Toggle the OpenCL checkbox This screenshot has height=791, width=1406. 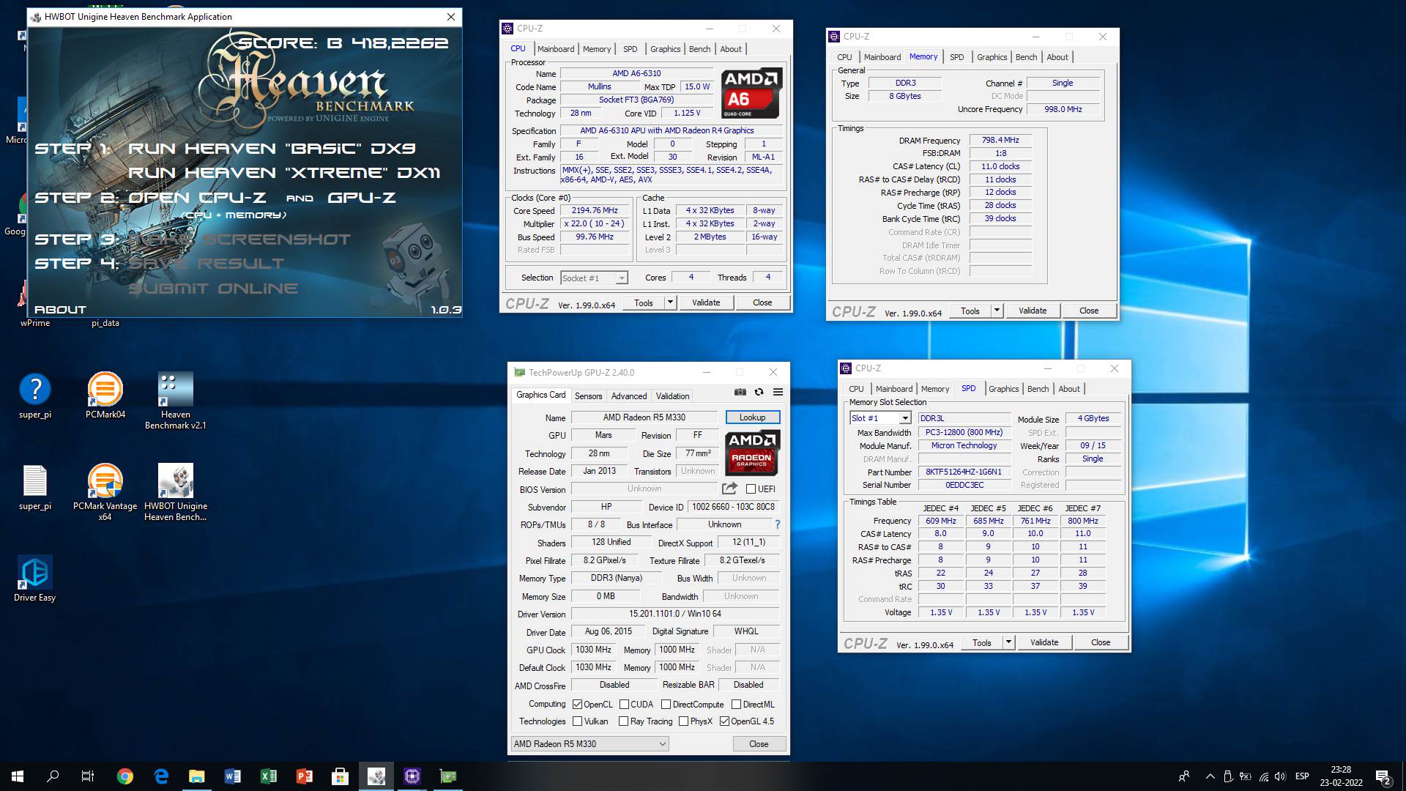click(578, 705)
